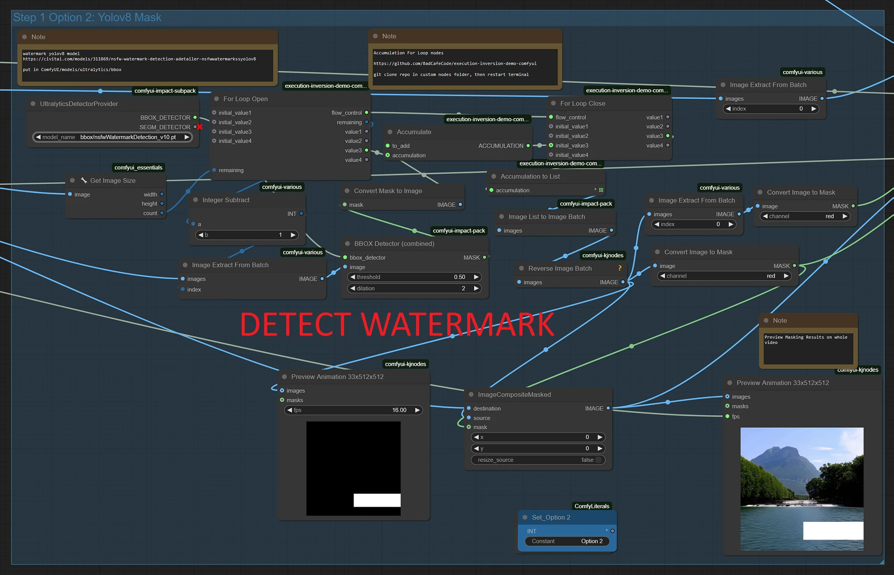Click the red X on SEGM_DETECTOR output
The height and width of the screenshot is (575, 894).
click(200, 127)
